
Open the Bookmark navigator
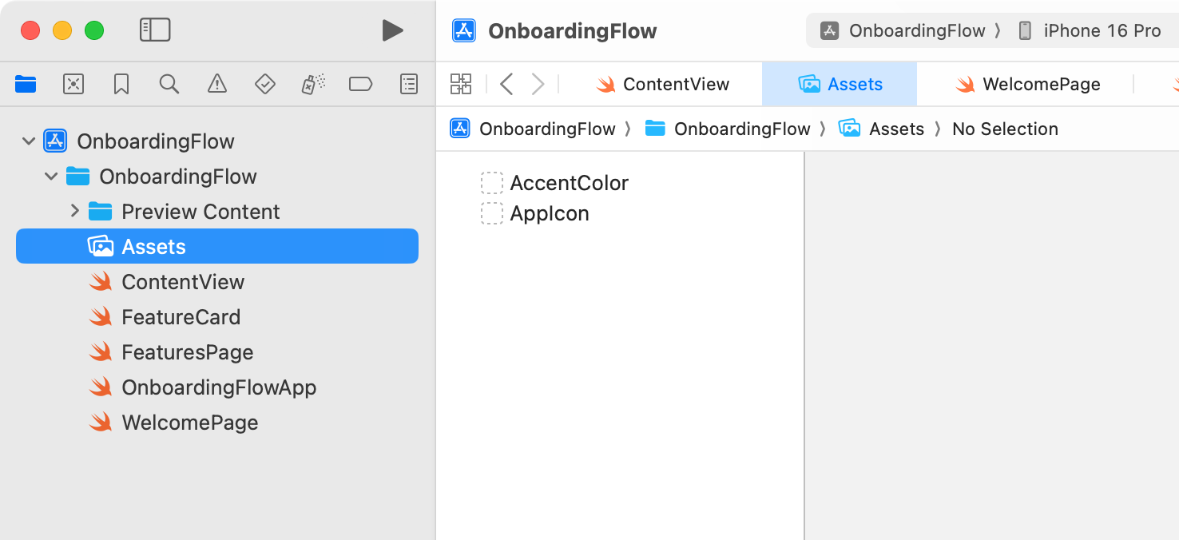tap(121, 84)
